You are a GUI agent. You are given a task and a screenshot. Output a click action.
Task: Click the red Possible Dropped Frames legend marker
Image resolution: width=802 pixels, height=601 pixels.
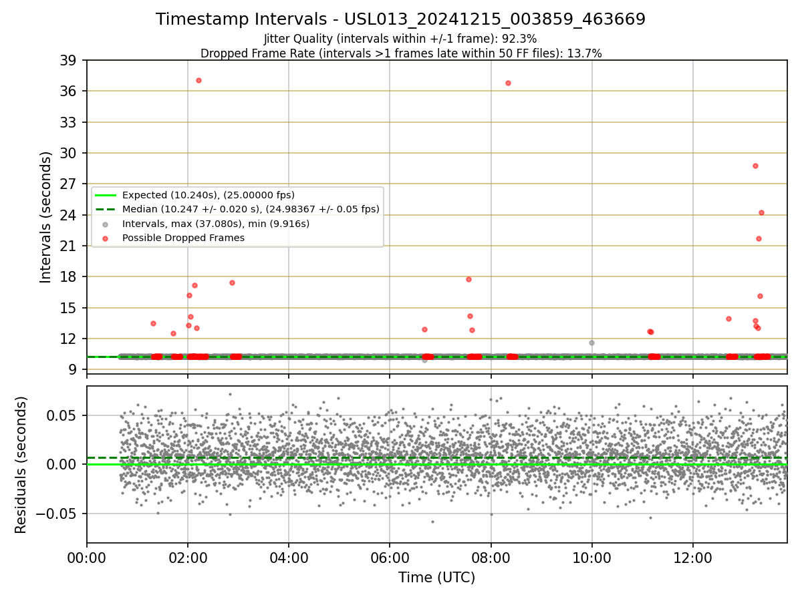click(x=105, y=238)
